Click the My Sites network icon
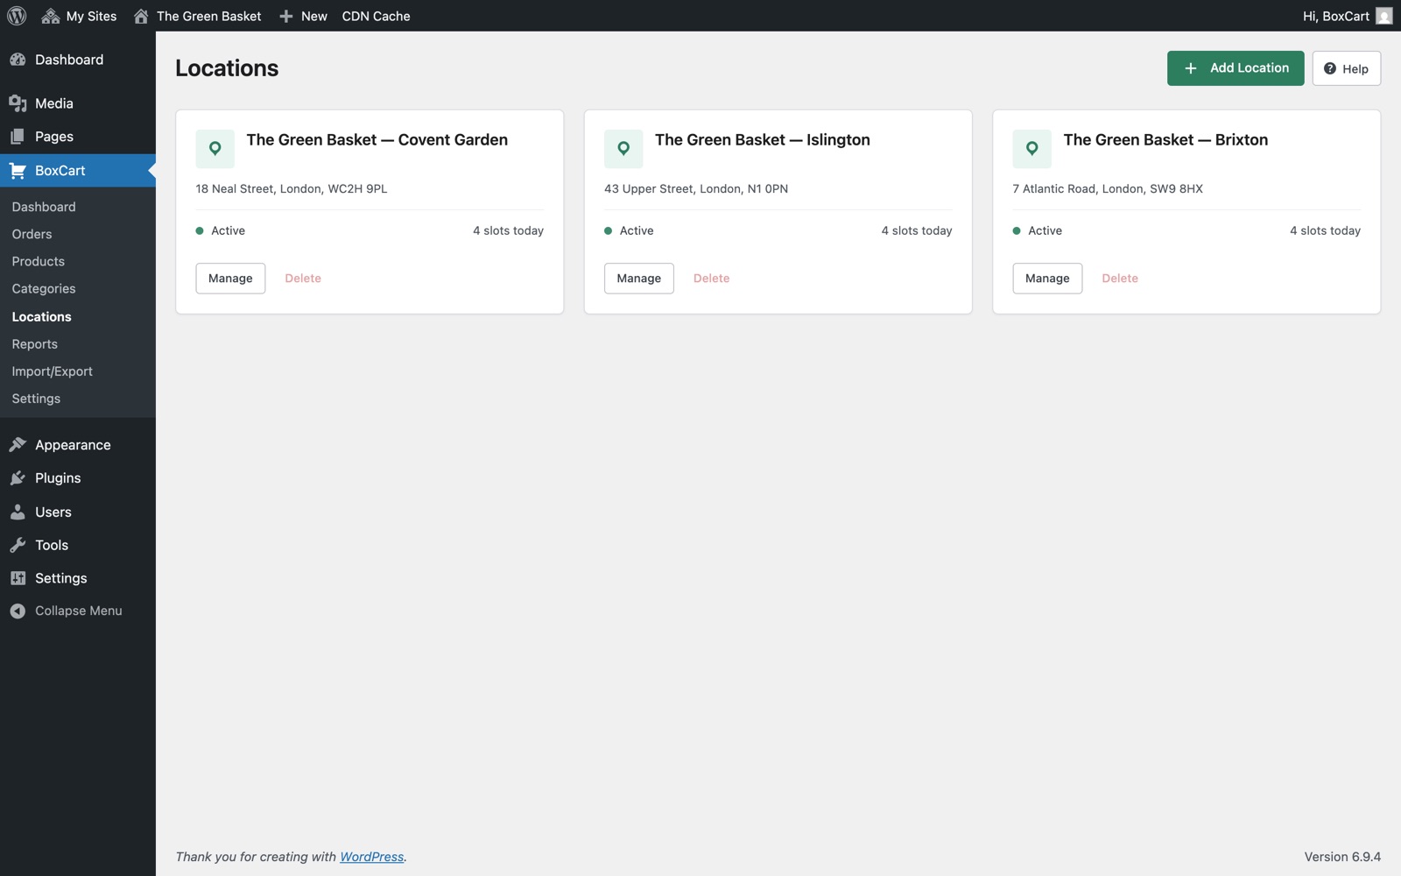 click(50, 16)
